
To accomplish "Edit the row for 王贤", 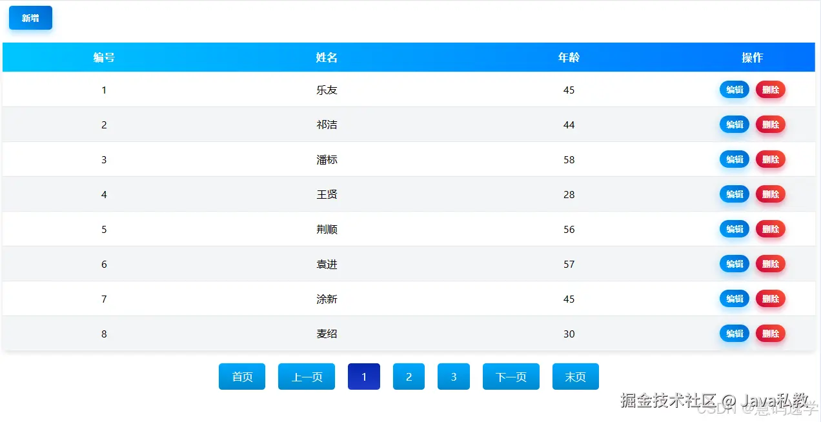I will pos(735,194).
